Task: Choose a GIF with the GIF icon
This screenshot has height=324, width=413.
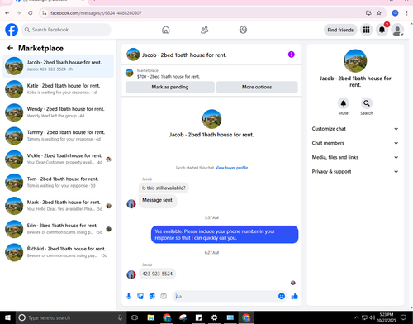Action: point(164,296)
